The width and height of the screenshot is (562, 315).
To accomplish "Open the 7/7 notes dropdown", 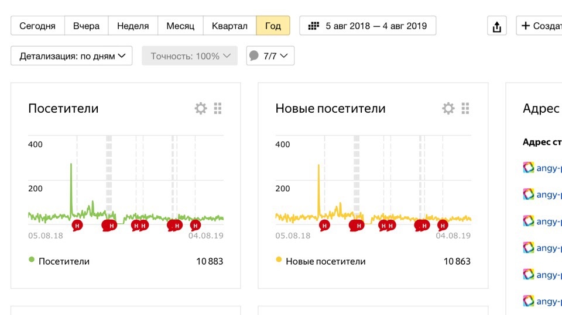I will 270,56.
